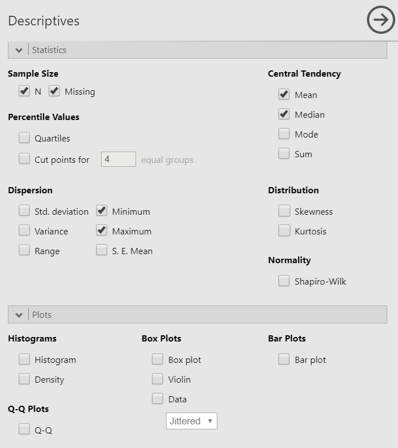Enable the Skewness checkbox
Viewport: 398px width, 448px height.
coord(284,211)
